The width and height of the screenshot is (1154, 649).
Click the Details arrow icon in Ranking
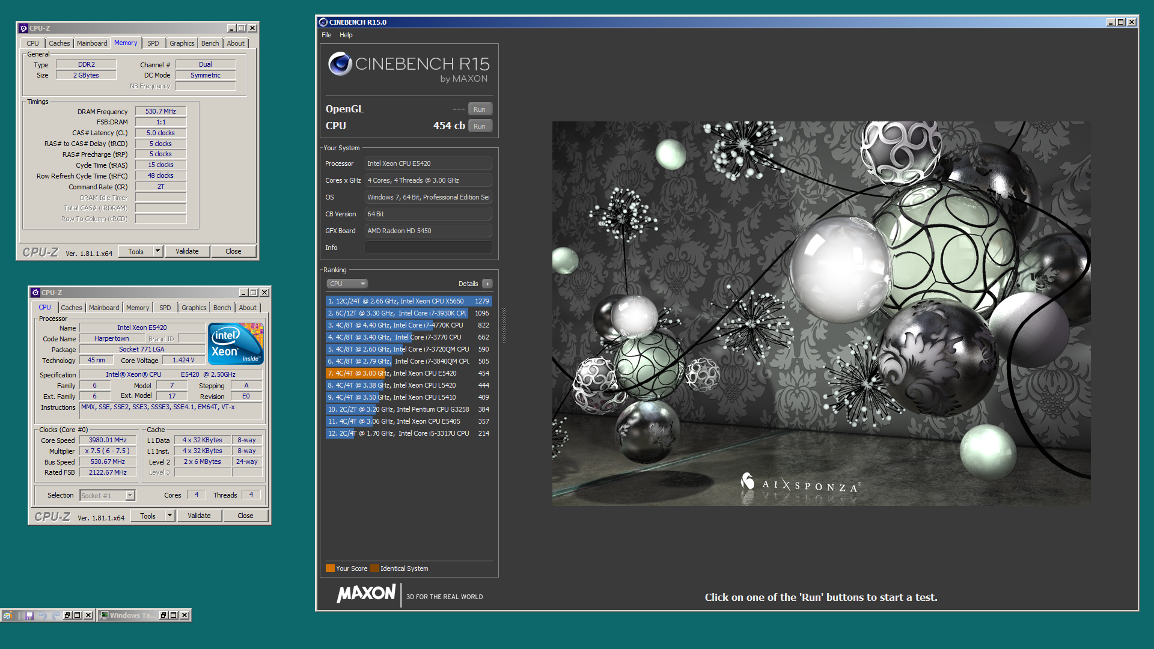(487, 284)
